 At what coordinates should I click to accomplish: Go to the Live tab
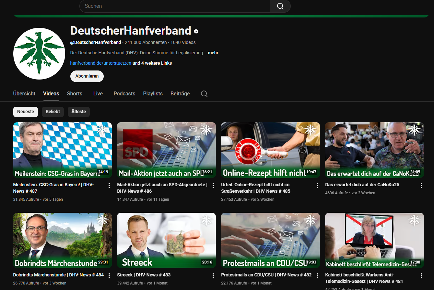click(98, 94)
